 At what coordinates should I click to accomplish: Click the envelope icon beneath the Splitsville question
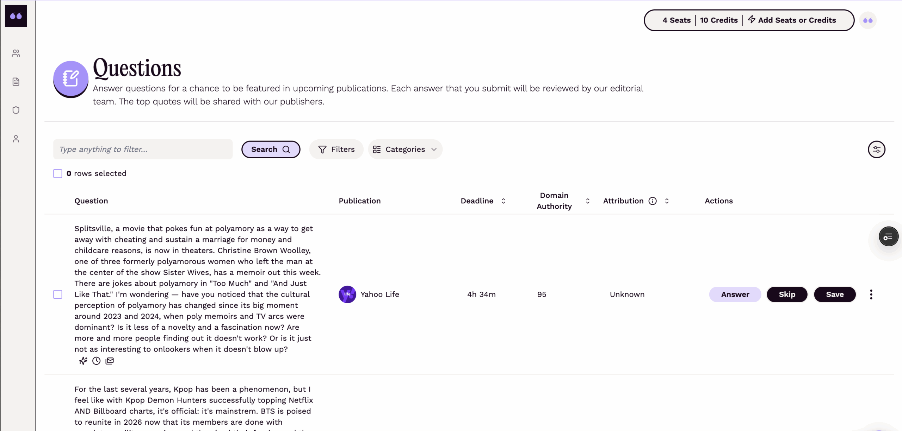[110, 361]
